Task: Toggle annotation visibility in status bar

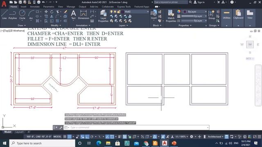Action: pyautogui.click(x=163, y=137)
